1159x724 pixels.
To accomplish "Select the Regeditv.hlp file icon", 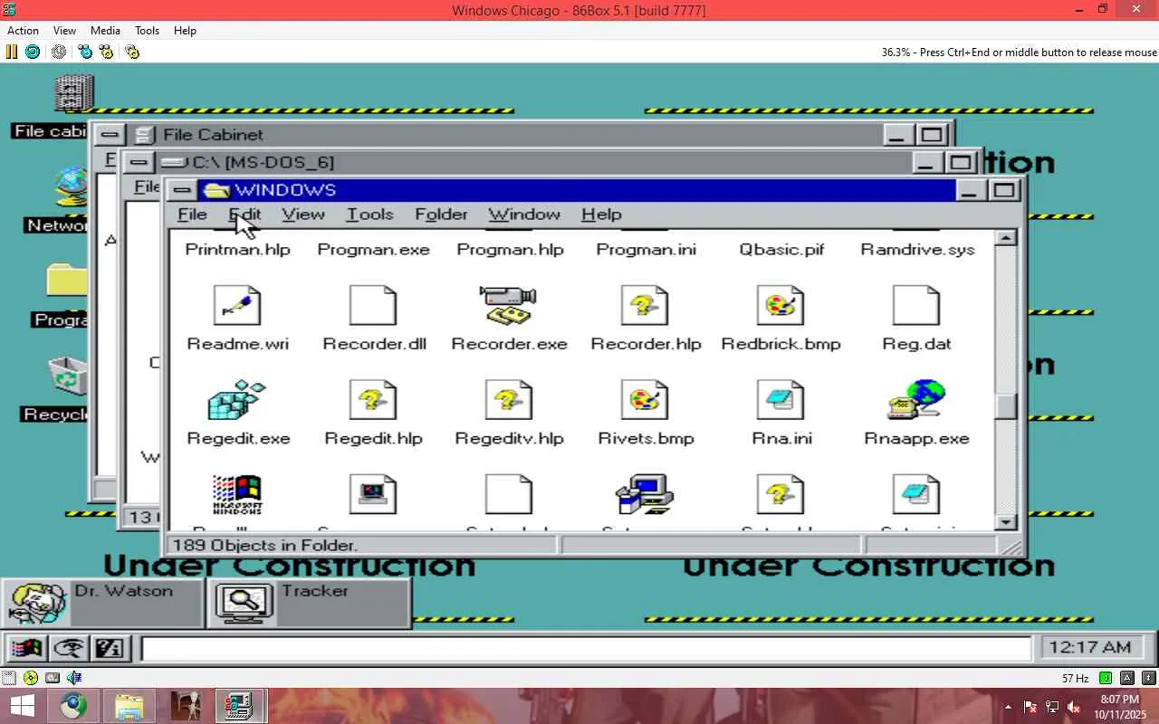I will pos(509,400).
